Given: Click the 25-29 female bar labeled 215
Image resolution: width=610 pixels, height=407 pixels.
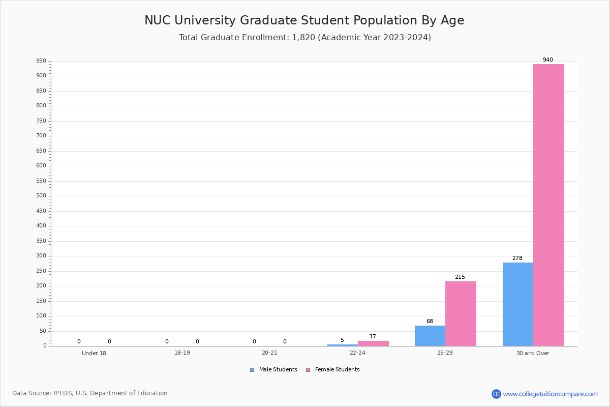Looking at the screenshot, I should [461, 314].
